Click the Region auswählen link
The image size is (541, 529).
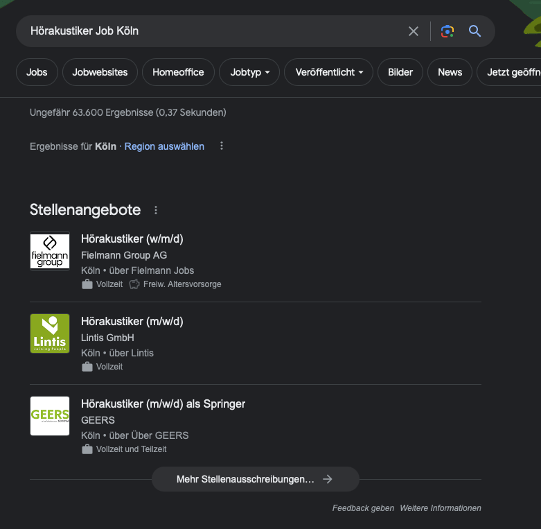coord(164,146)
